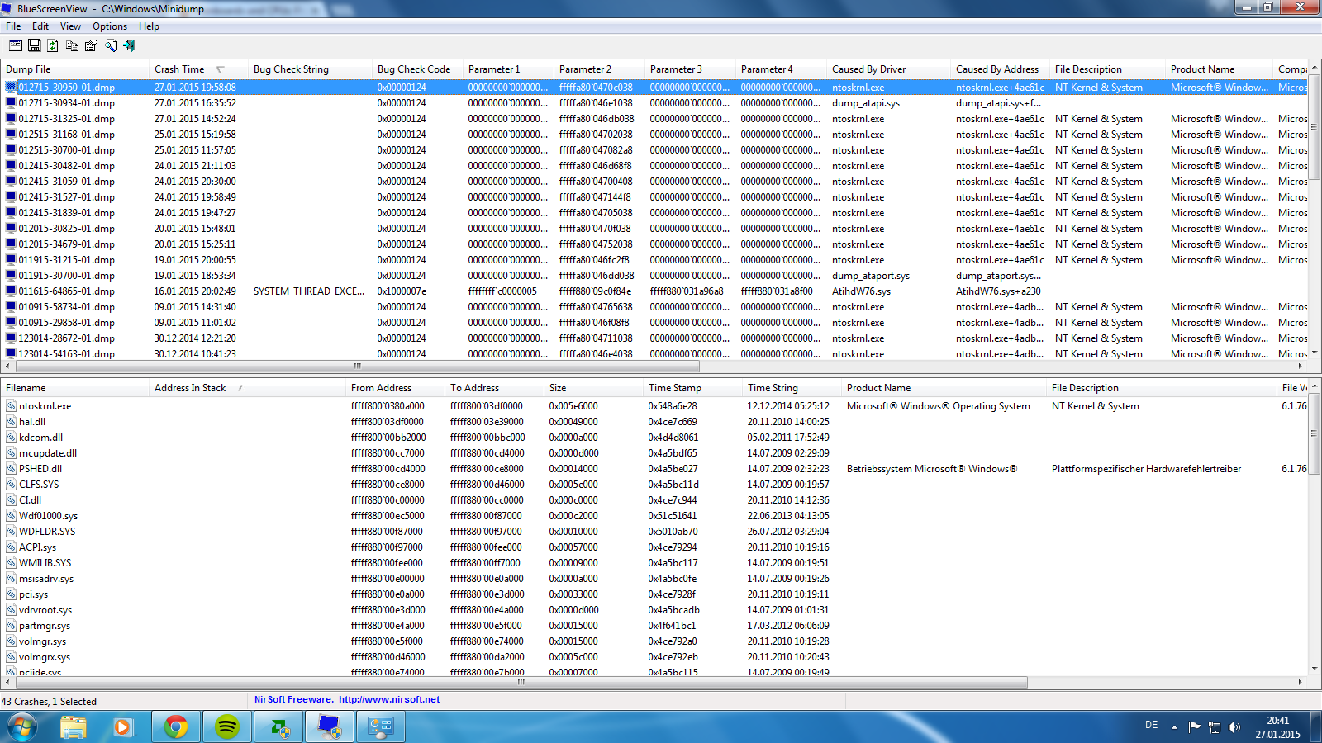Select msisadrv.sys driver row
The width and height of the screenshot is (1322, 743).
[654, 579]
